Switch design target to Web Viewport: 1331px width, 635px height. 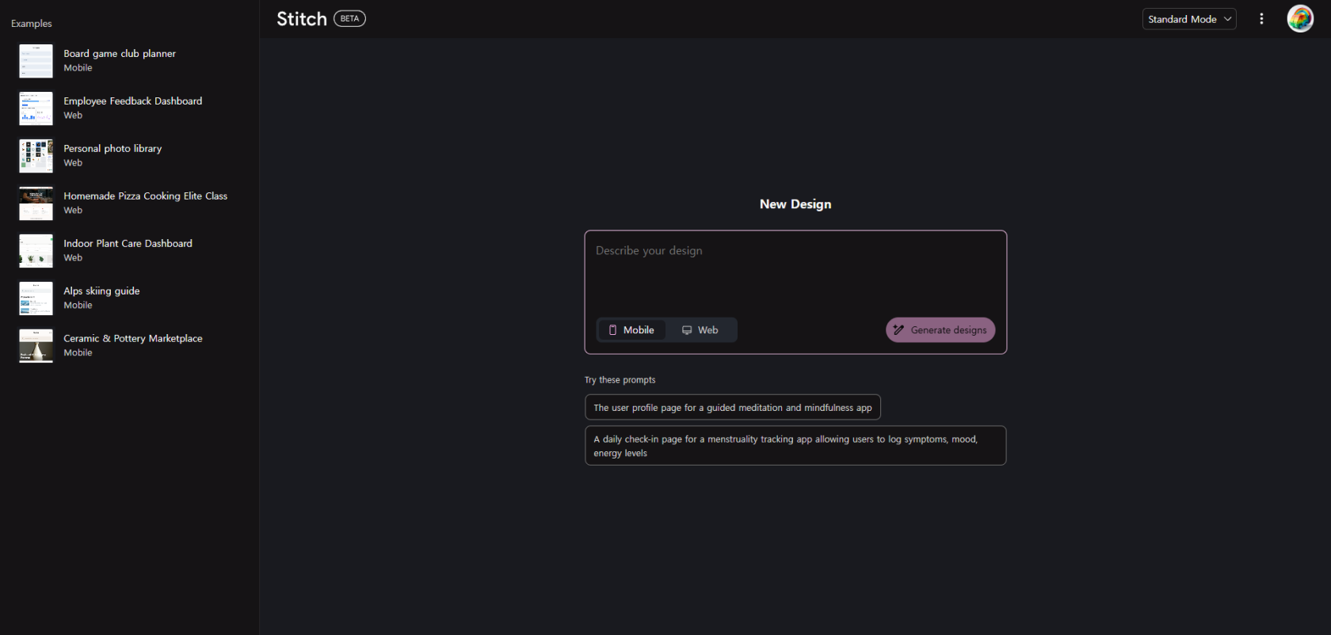coord(700,330)
